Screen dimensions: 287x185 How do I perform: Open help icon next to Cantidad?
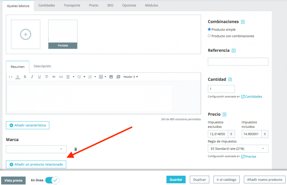tap(230, 79)
